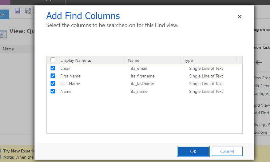Click the Save and Close icon
This screenshot has height=162, width=270.
click(x=28, y=11)
